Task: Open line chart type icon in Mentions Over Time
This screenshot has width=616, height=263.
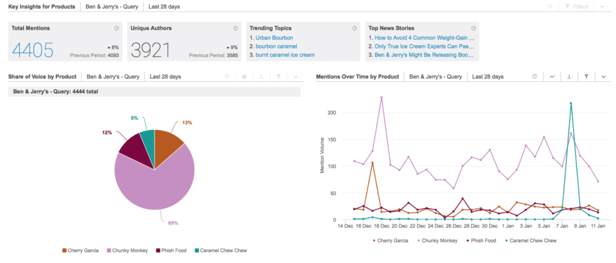Action: (x=551, y=77)
